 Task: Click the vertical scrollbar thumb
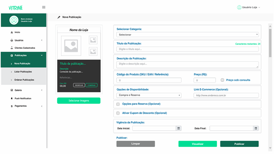pos(270,43)
